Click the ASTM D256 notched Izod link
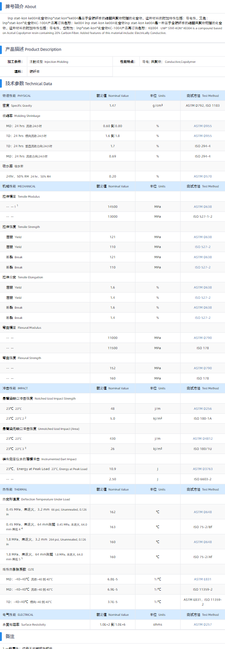Viewport: 225px width, 649px height. [x=202, y=409]
